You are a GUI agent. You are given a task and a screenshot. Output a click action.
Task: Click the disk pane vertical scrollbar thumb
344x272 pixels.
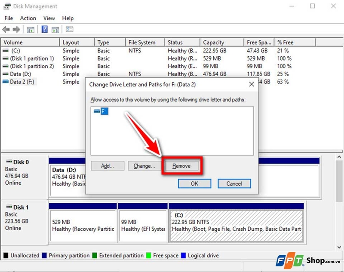(339, 181)
